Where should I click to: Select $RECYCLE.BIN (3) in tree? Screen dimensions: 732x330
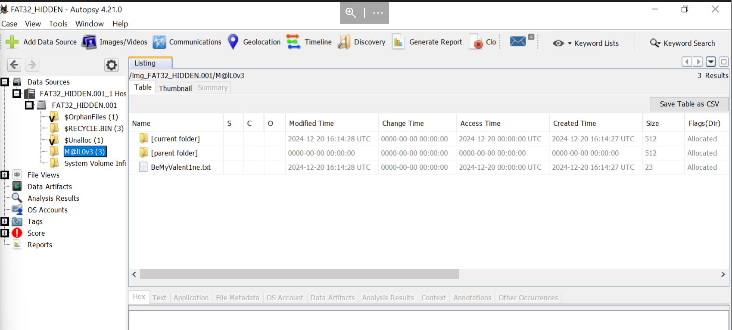(x=94, y=128)
